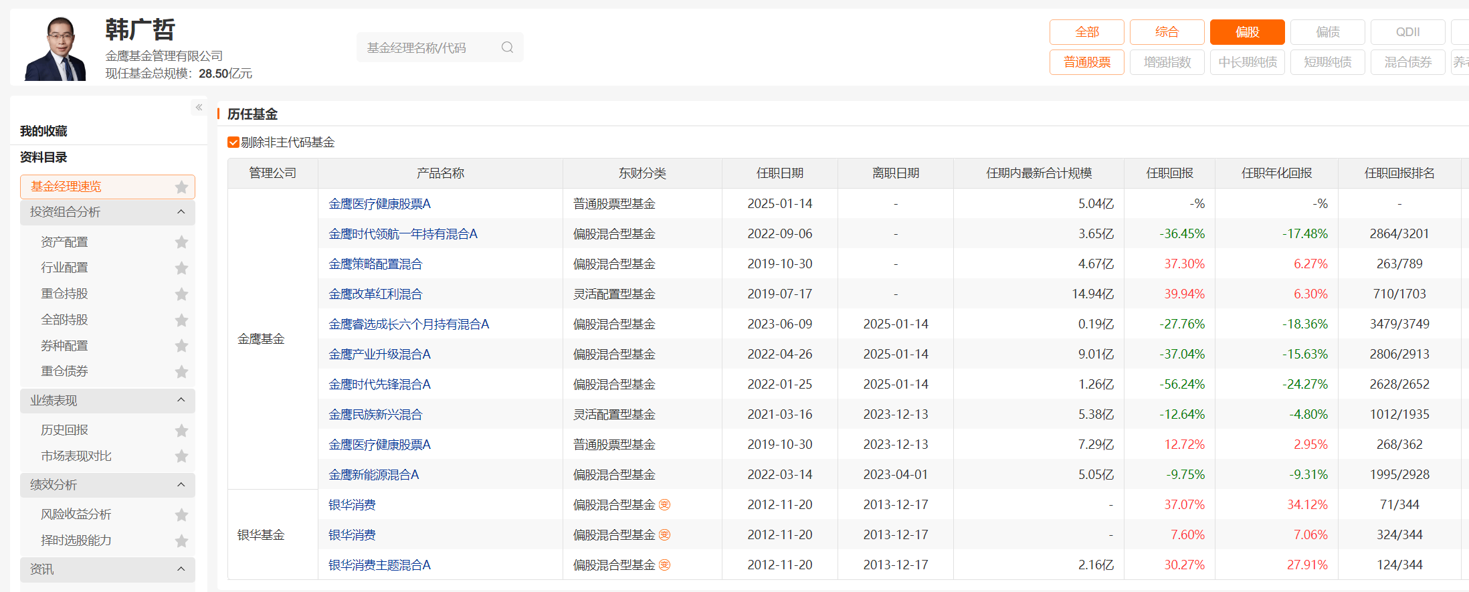The height and width of the screenshot is (592, 1469).
Task: Open 资产配置 in the sidebar
Action: click(64, 242)
